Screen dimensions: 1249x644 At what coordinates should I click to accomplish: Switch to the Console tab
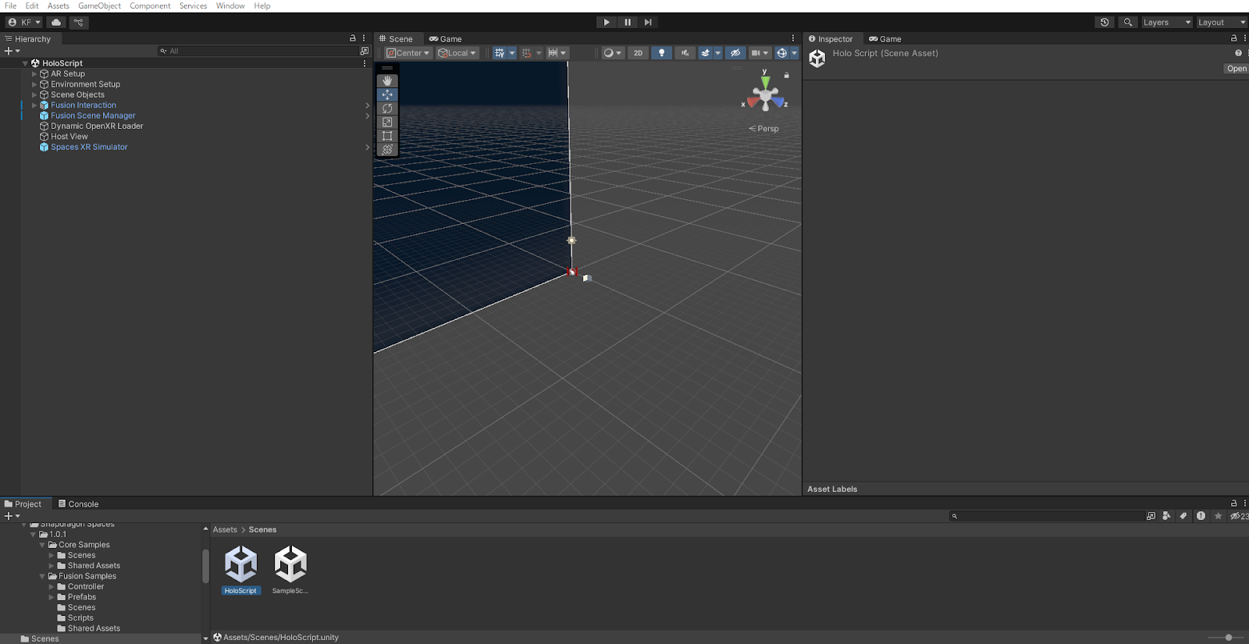point(79,504)
